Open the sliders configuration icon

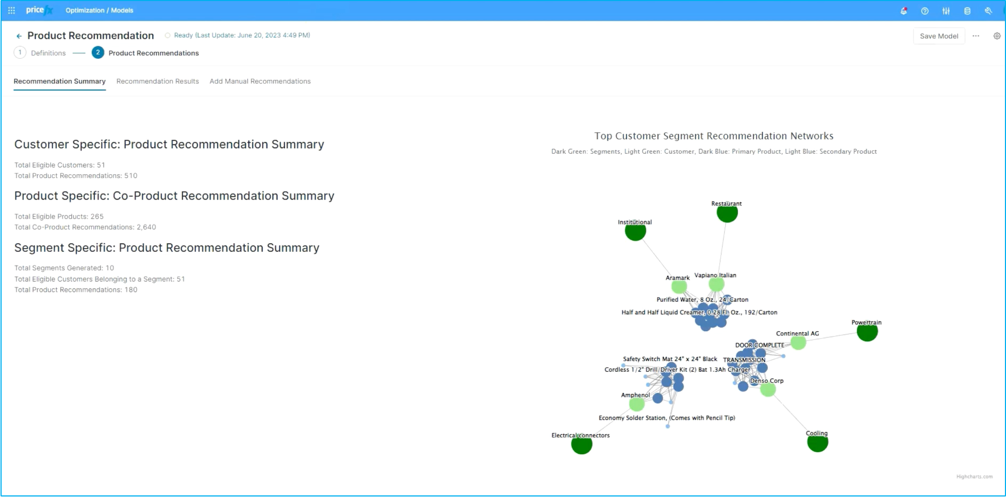pos(946,11)
